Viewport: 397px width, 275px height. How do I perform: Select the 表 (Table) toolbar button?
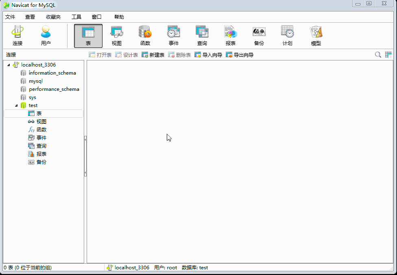pos(88,36)
